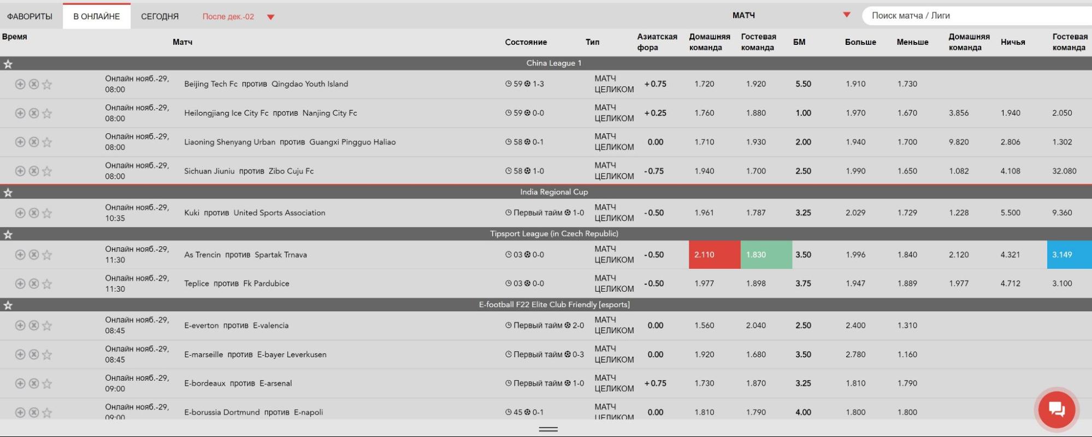The width and height of the screenshot is (1092, 437).
Task: Open the После дек.-02 date dropdown
Action: pos(238,16)
